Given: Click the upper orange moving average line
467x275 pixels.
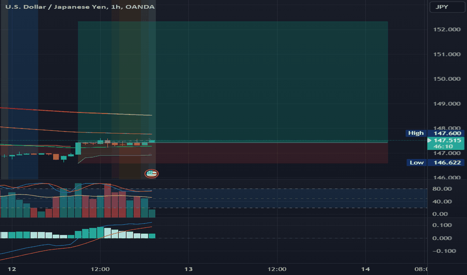Looking at the screenshot, I should click(76, 112).
